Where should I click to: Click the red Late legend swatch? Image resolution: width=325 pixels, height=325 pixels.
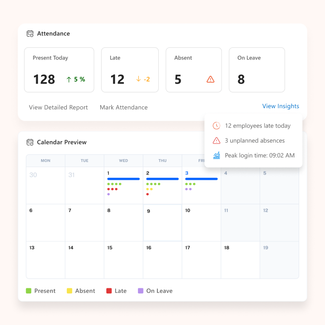pos(109,291)
